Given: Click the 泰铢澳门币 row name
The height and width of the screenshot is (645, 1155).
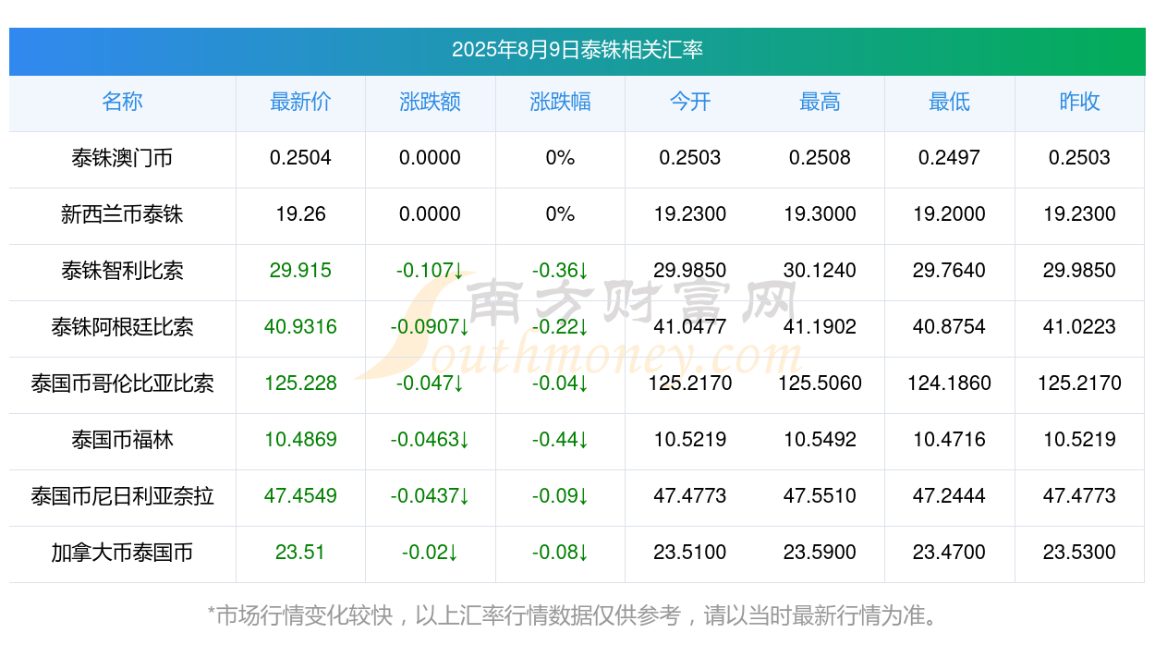Looking at the screenshot, I should point(122,158).
